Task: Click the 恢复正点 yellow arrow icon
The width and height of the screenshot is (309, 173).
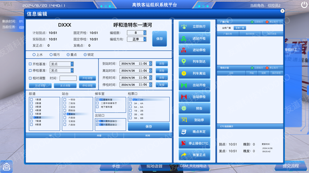Action: point(184,155)
